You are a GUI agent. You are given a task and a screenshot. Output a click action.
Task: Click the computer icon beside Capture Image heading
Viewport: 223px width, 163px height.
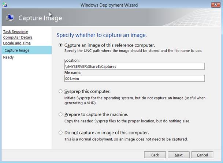(x=10, y=18)
